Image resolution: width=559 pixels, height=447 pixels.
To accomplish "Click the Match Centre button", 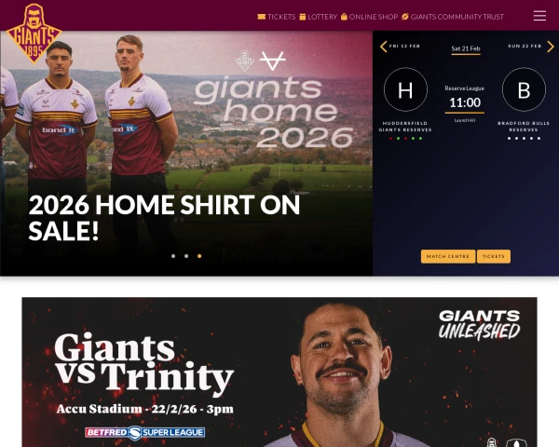I will [x=448, y=256].
